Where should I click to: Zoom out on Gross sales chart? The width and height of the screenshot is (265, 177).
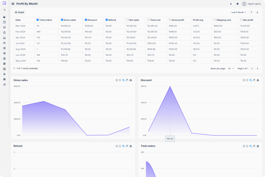120,80
